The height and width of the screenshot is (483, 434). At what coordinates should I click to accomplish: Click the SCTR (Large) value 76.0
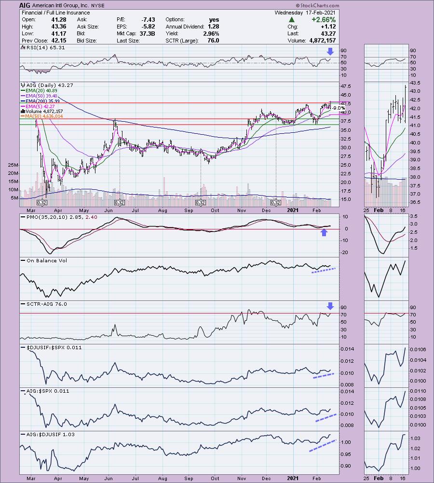point(213,41)
